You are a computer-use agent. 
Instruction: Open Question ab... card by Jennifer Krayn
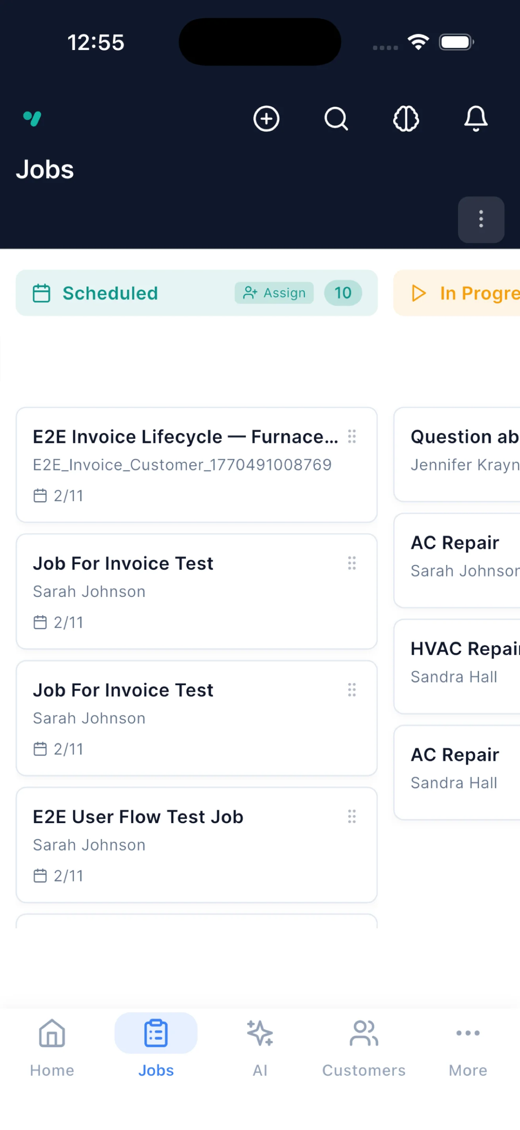[x=457, y=454]
